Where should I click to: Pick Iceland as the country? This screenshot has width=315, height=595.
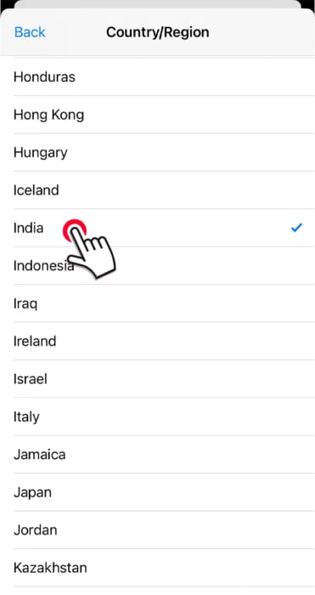coord(157,190)
